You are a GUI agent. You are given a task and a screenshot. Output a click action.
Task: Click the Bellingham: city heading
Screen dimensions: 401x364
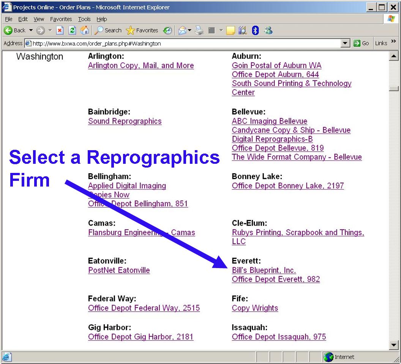click(109, 176)
